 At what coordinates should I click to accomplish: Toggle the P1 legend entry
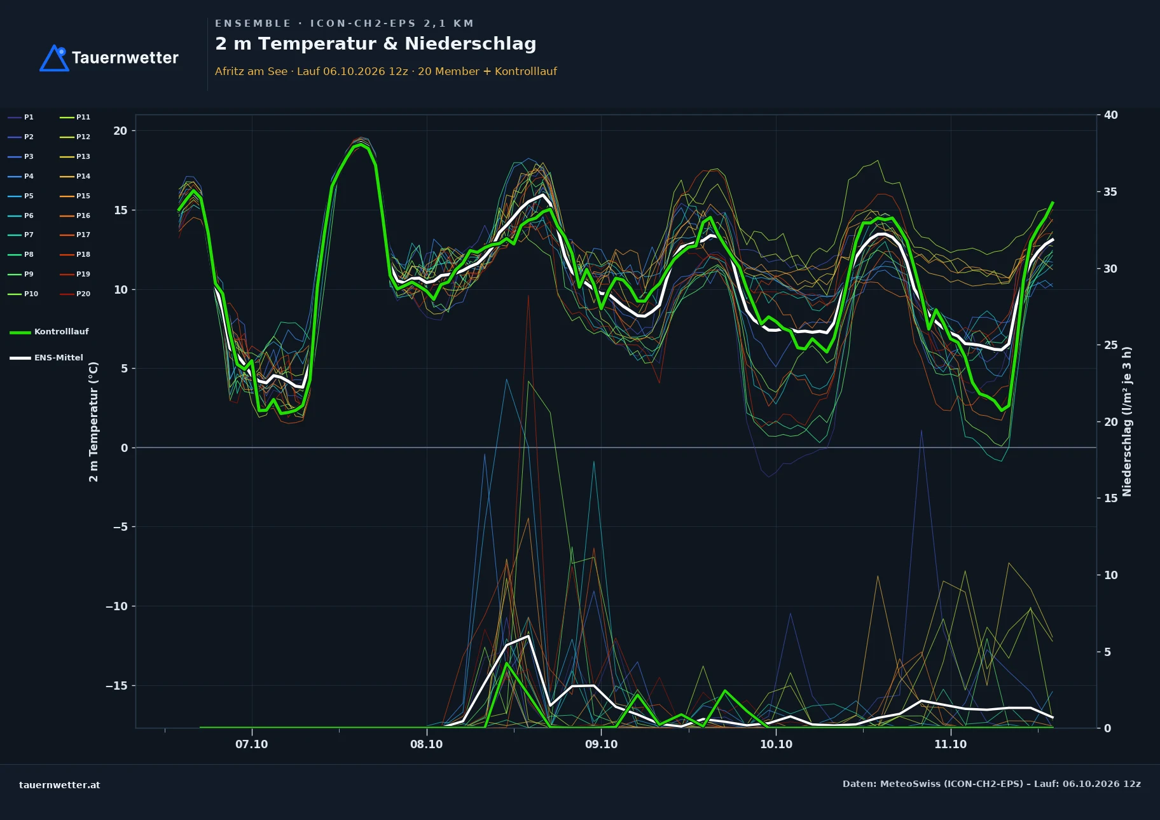click(20, 117)
